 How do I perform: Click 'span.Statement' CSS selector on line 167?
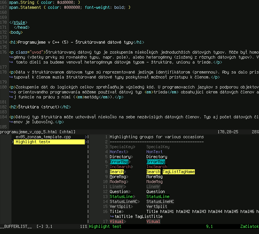click(25, 7)
